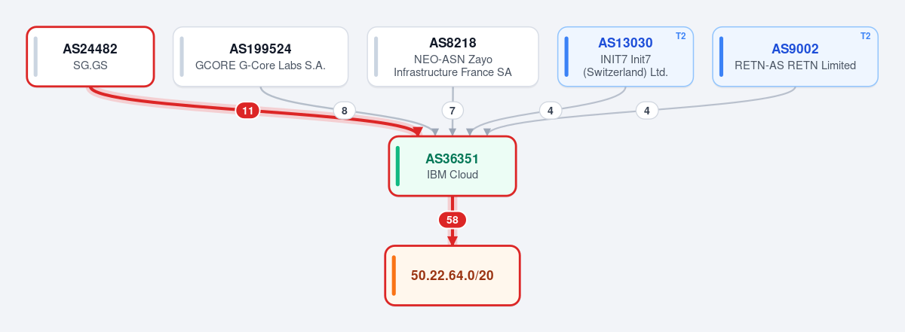The width and height of the screenshot is (905, 332).
Task: Click the 4 badge from AS13030
Action: tap(551, 111)
